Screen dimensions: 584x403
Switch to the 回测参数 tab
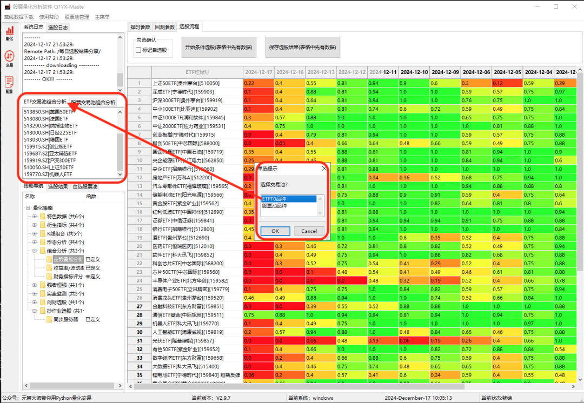click(164, 27)
